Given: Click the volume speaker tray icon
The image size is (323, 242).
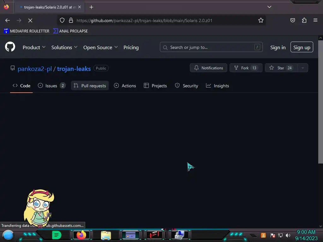Looking at the screenshot, I should (288, 235).
